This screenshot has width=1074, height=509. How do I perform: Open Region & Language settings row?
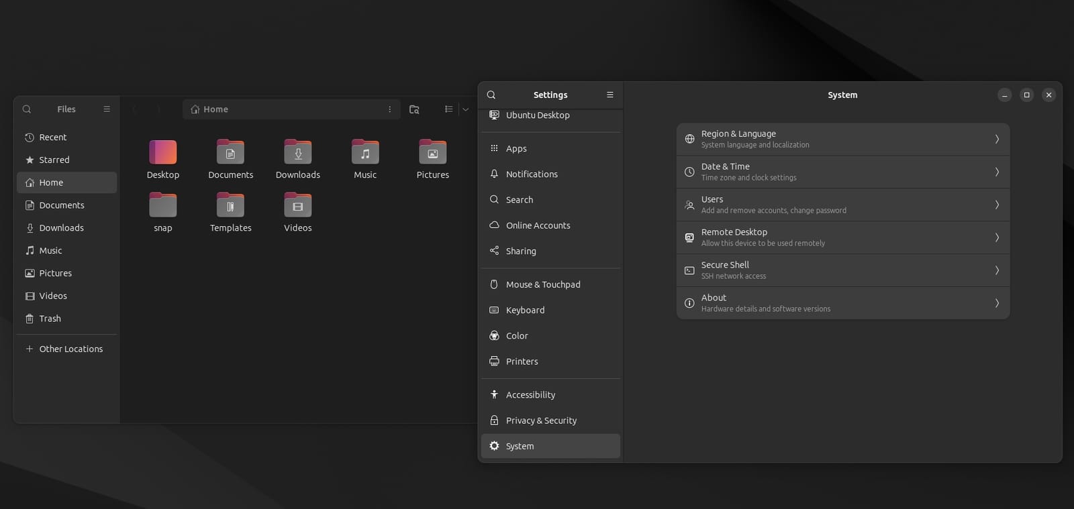coord(843,139)
